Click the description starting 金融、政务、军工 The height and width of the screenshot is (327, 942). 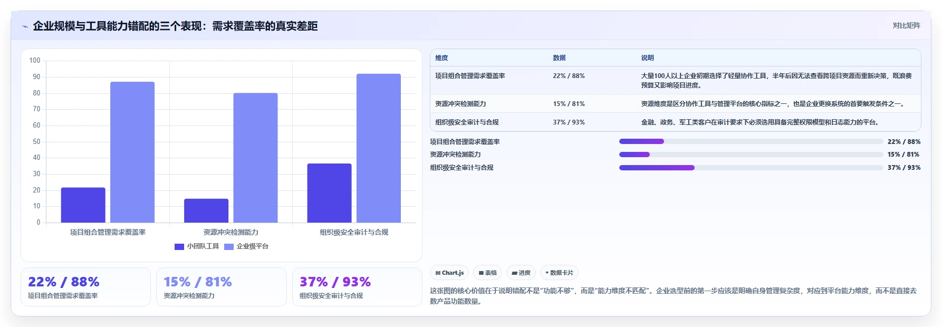(x=761, y=122)
